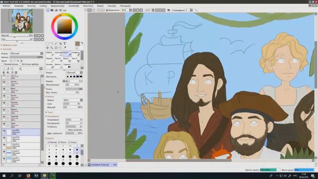Image resolution: width=318 pixels, height=179 pixels.
Task: Toggle the Blend pressure checkbox
Action: pos(69,142)
